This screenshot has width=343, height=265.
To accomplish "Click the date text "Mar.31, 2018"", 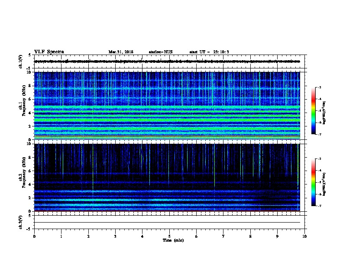I will coord(121,52).
